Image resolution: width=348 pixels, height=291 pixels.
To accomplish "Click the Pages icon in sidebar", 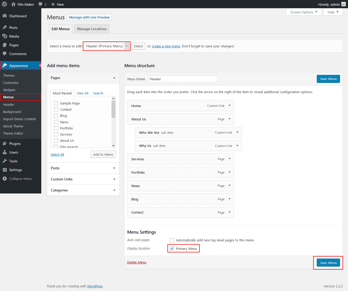I will pos(5,45).
